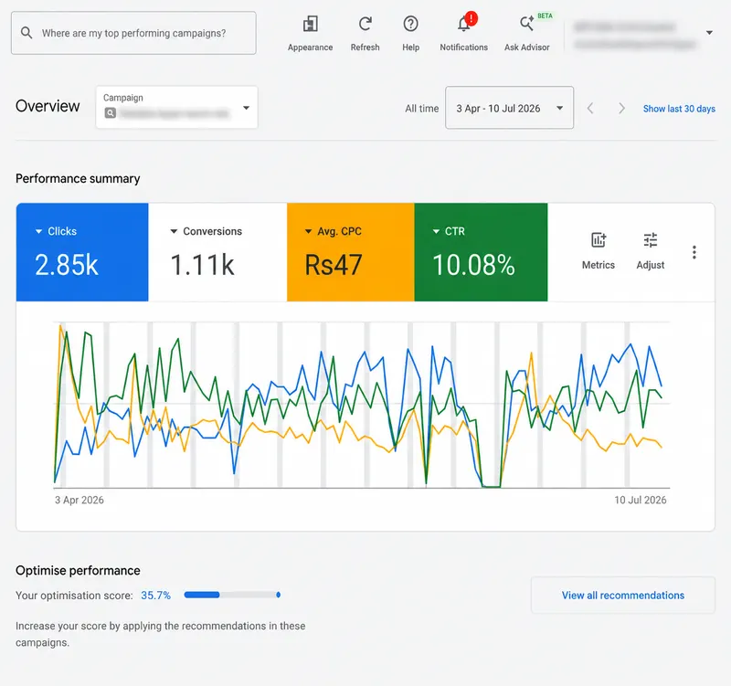Click the search magnifier icon

click(26, 33)
